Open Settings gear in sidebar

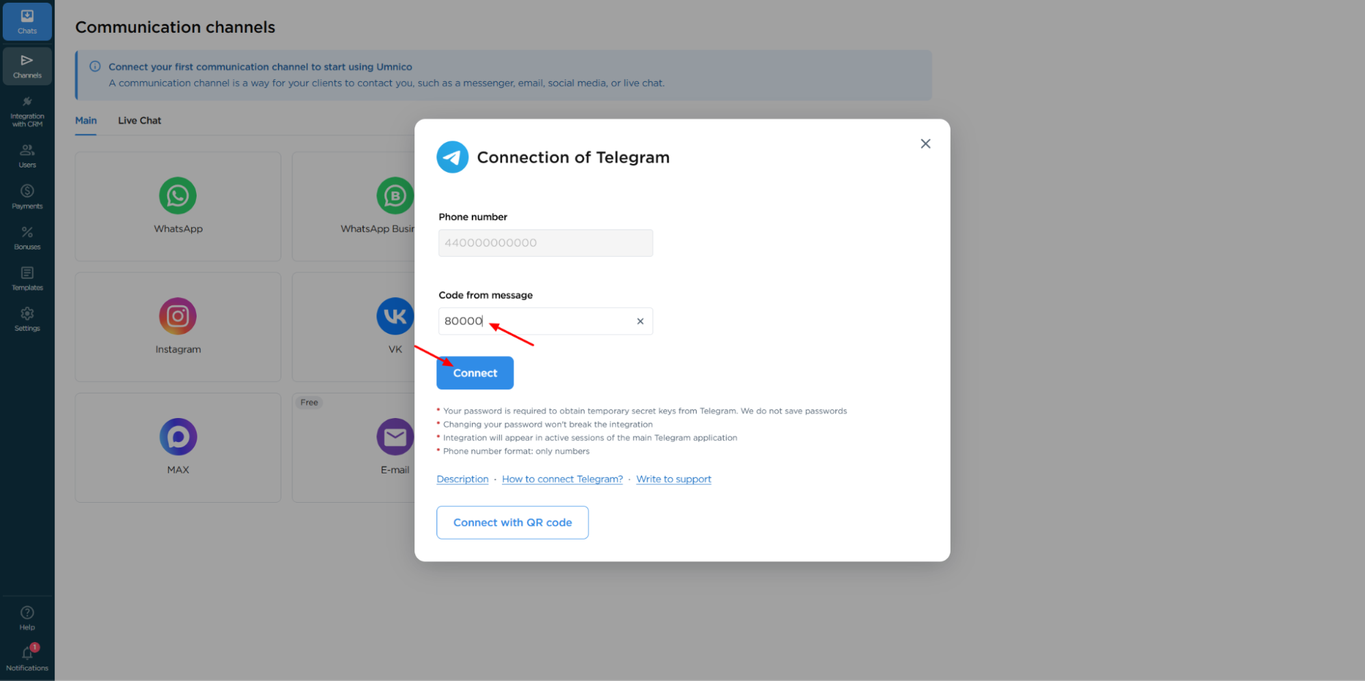click(x=27, y=319)
